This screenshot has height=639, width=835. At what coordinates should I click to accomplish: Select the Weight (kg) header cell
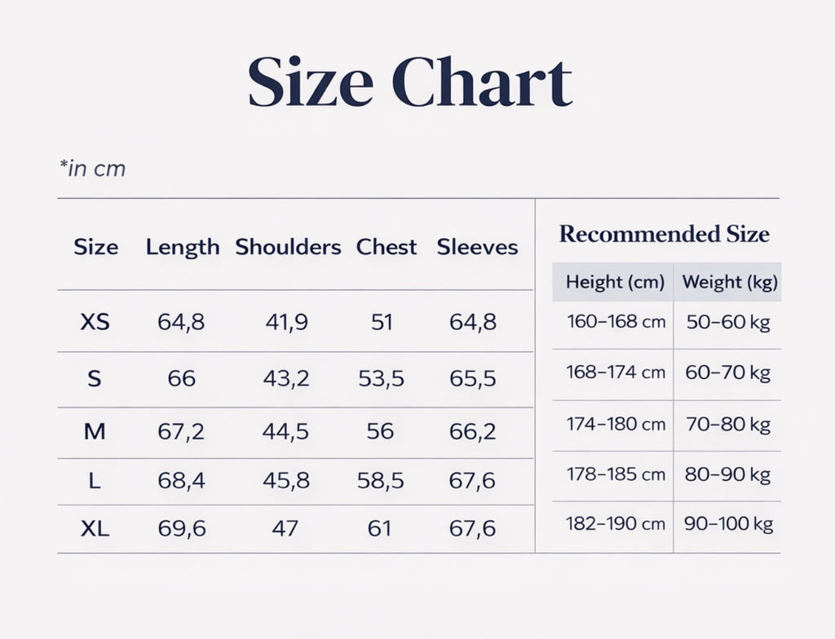pos(730,282)
